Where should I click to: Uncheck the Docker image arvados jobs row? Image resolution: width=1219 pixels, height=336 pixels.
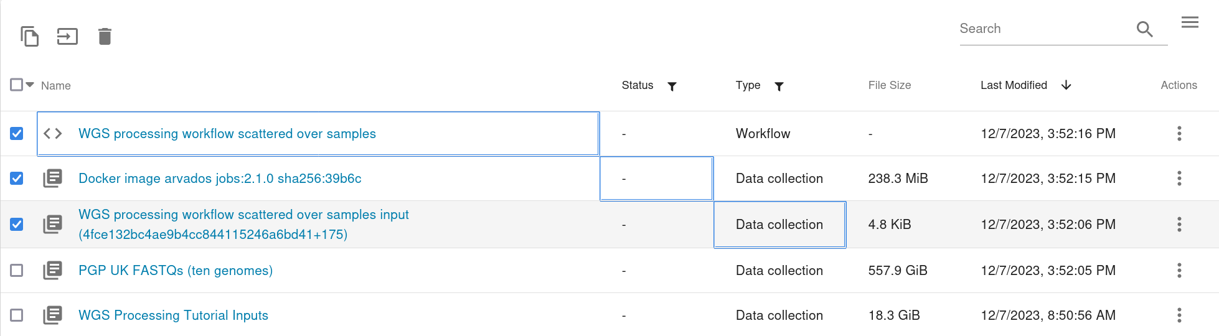coord(17,179)
